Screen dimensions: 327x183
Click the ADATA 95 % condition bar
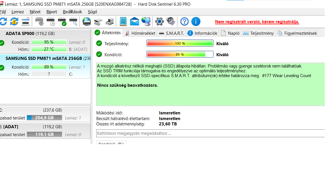(x=49, y=42)
